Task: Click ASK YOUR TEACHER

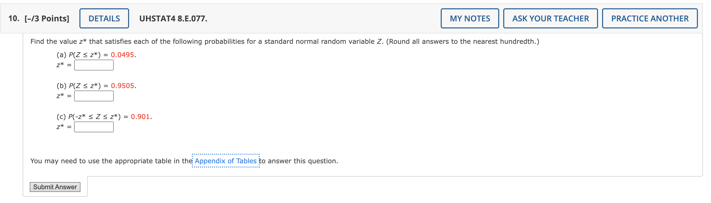Action: pos(551,18)
